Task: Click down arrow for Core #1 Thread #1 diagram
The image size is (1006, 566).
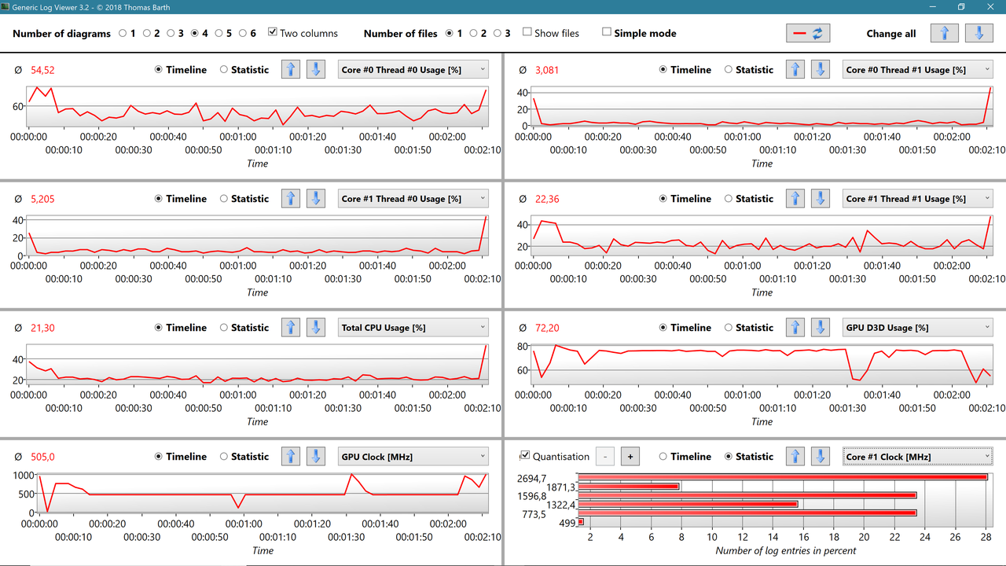Action: click(821, 198)
